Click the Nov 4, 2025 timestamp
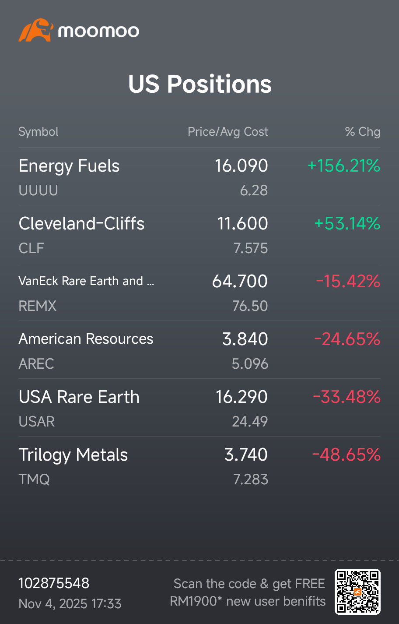Viewport: 399px width, 624px height. tap(70, 604)
